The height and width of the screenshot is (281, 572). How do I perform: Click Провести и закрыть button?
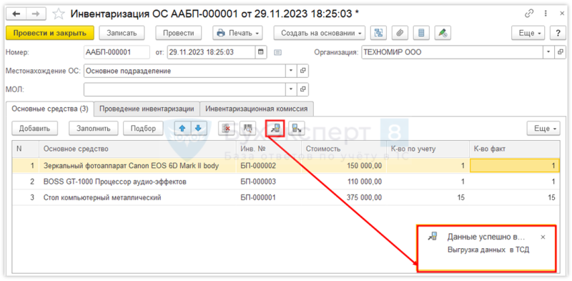[x=50, y=33]
